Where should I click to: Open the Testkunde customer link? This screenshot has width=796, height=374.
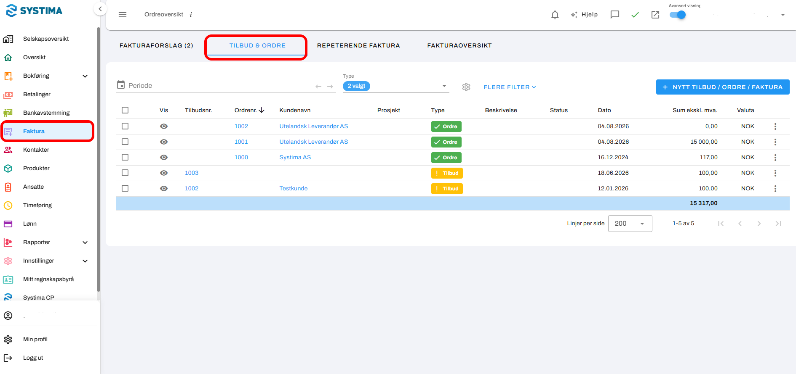tap(294, 188)
